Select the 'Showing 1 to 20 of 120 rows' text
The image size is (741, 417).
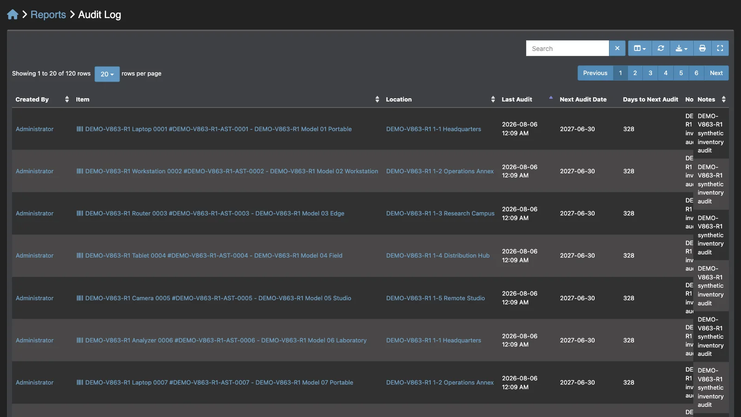[x=51, y=73]
